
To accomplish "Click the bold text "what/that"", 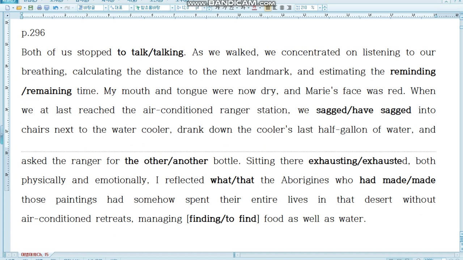I will coord(232,180).
